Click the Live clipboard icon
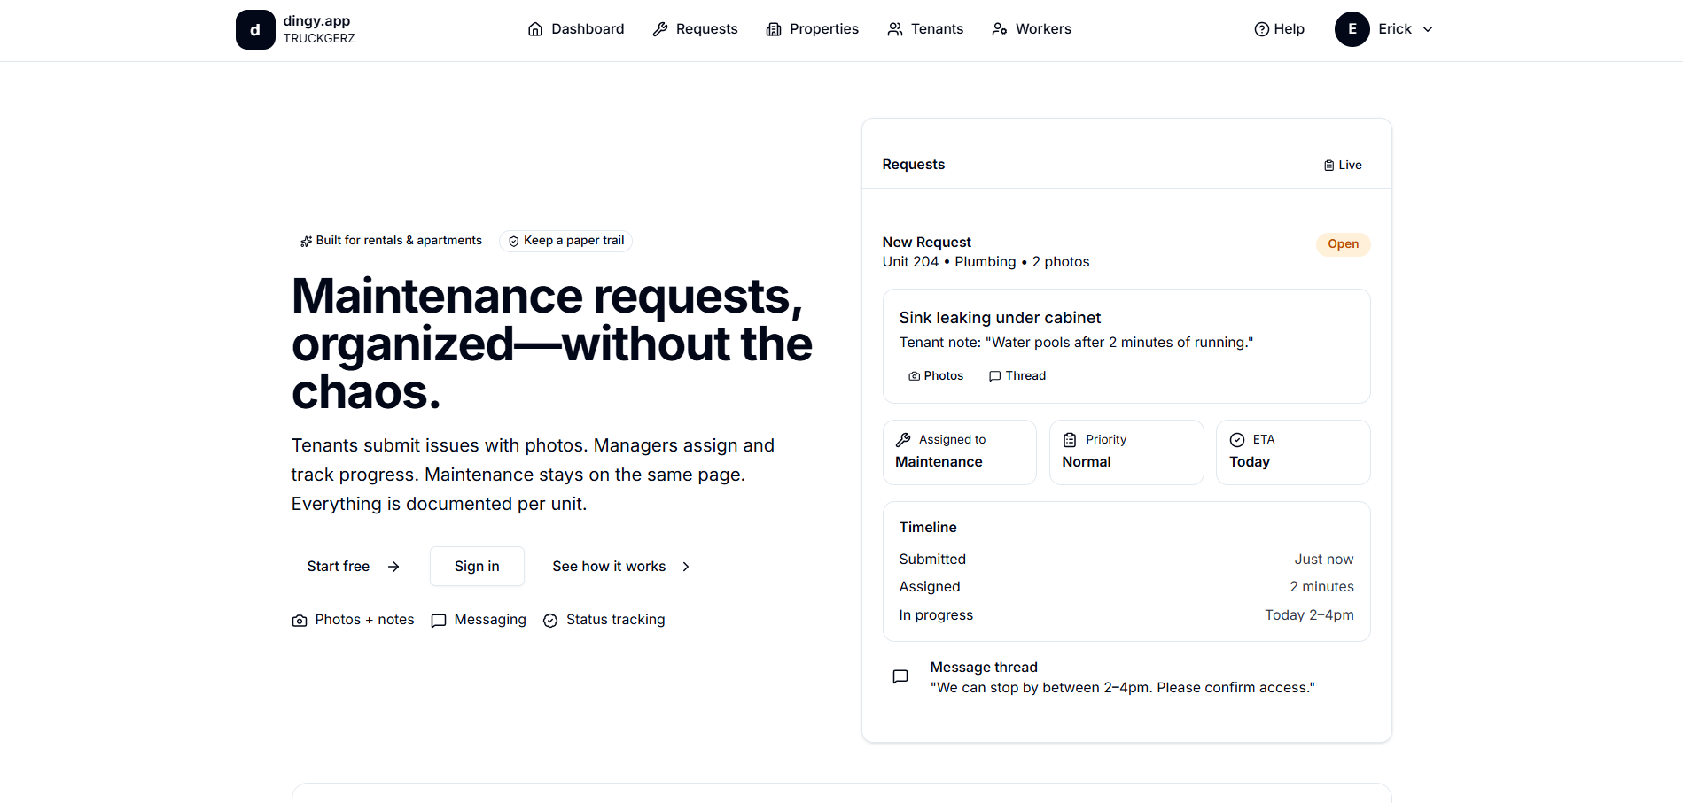The width and height of the screenshot is (1683, 803). pyautogui.click(x=1328, y=165)
